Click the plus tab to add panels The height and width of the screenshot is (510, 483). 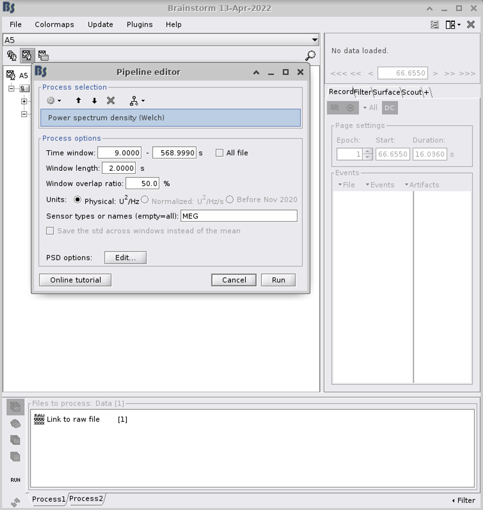click(426, 92)
